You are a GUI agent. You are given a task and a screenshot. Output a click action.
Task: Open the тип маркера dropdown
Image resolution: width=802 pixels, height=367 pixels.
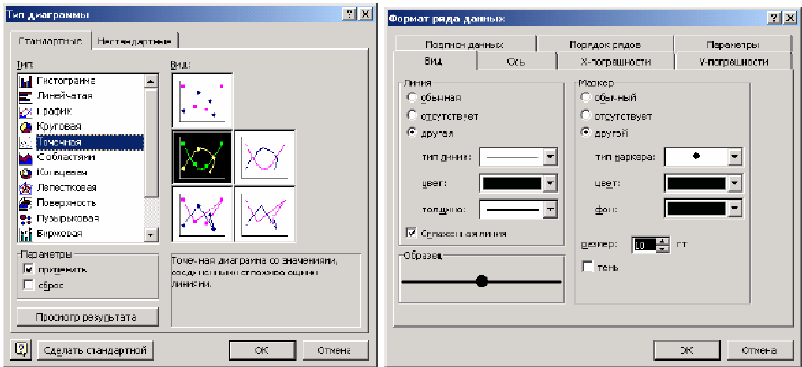click(735, 157)
